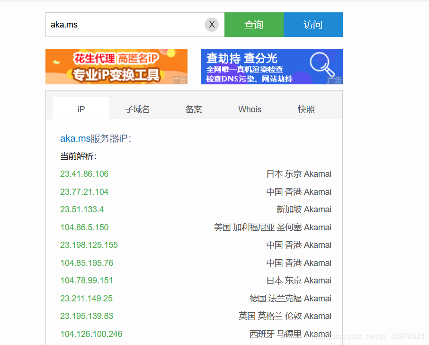Click the aka.ms link in the heading
Screen dimensions: 429x345
coord(75,138)
